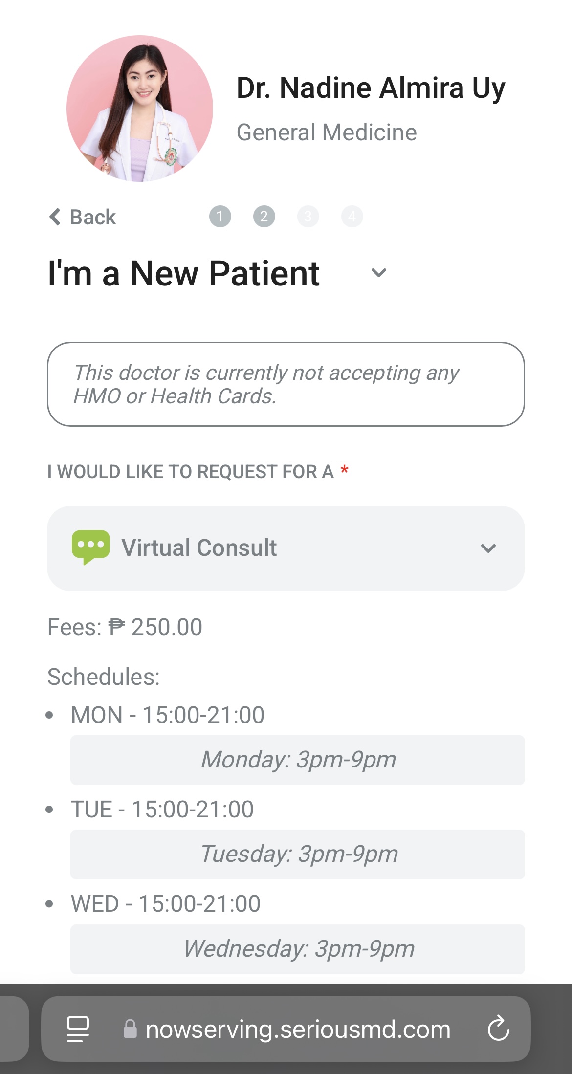Screen dimensions: 572x1074
Task: Tap the back chevron arrow icon
Action: [x=55, y=217]
